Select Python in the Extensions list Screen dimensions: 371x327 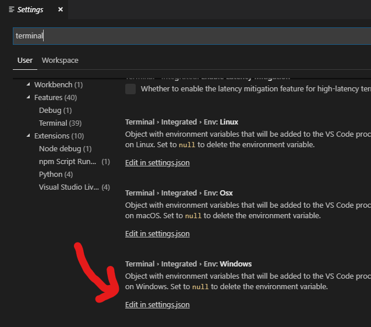[56, 175]
